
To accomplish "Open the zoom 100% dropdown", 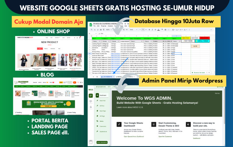I will tap(109, 30).
